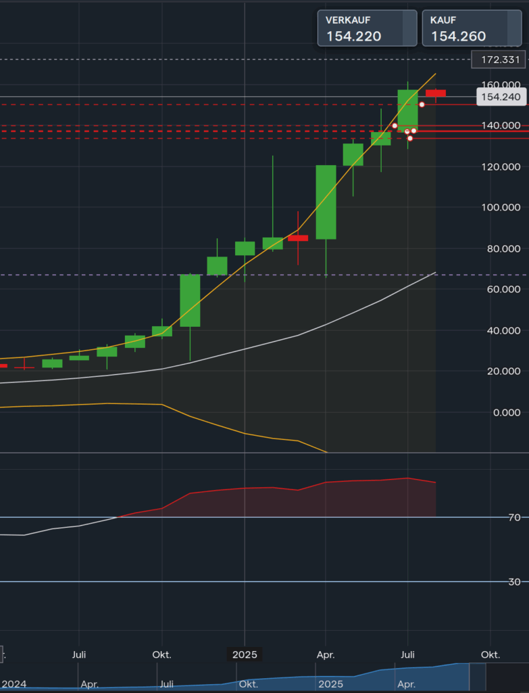The height and width of the screenshot is (693, 529).
Task: Click the 172.331 dashed line price label
Action: pos(501,60)
